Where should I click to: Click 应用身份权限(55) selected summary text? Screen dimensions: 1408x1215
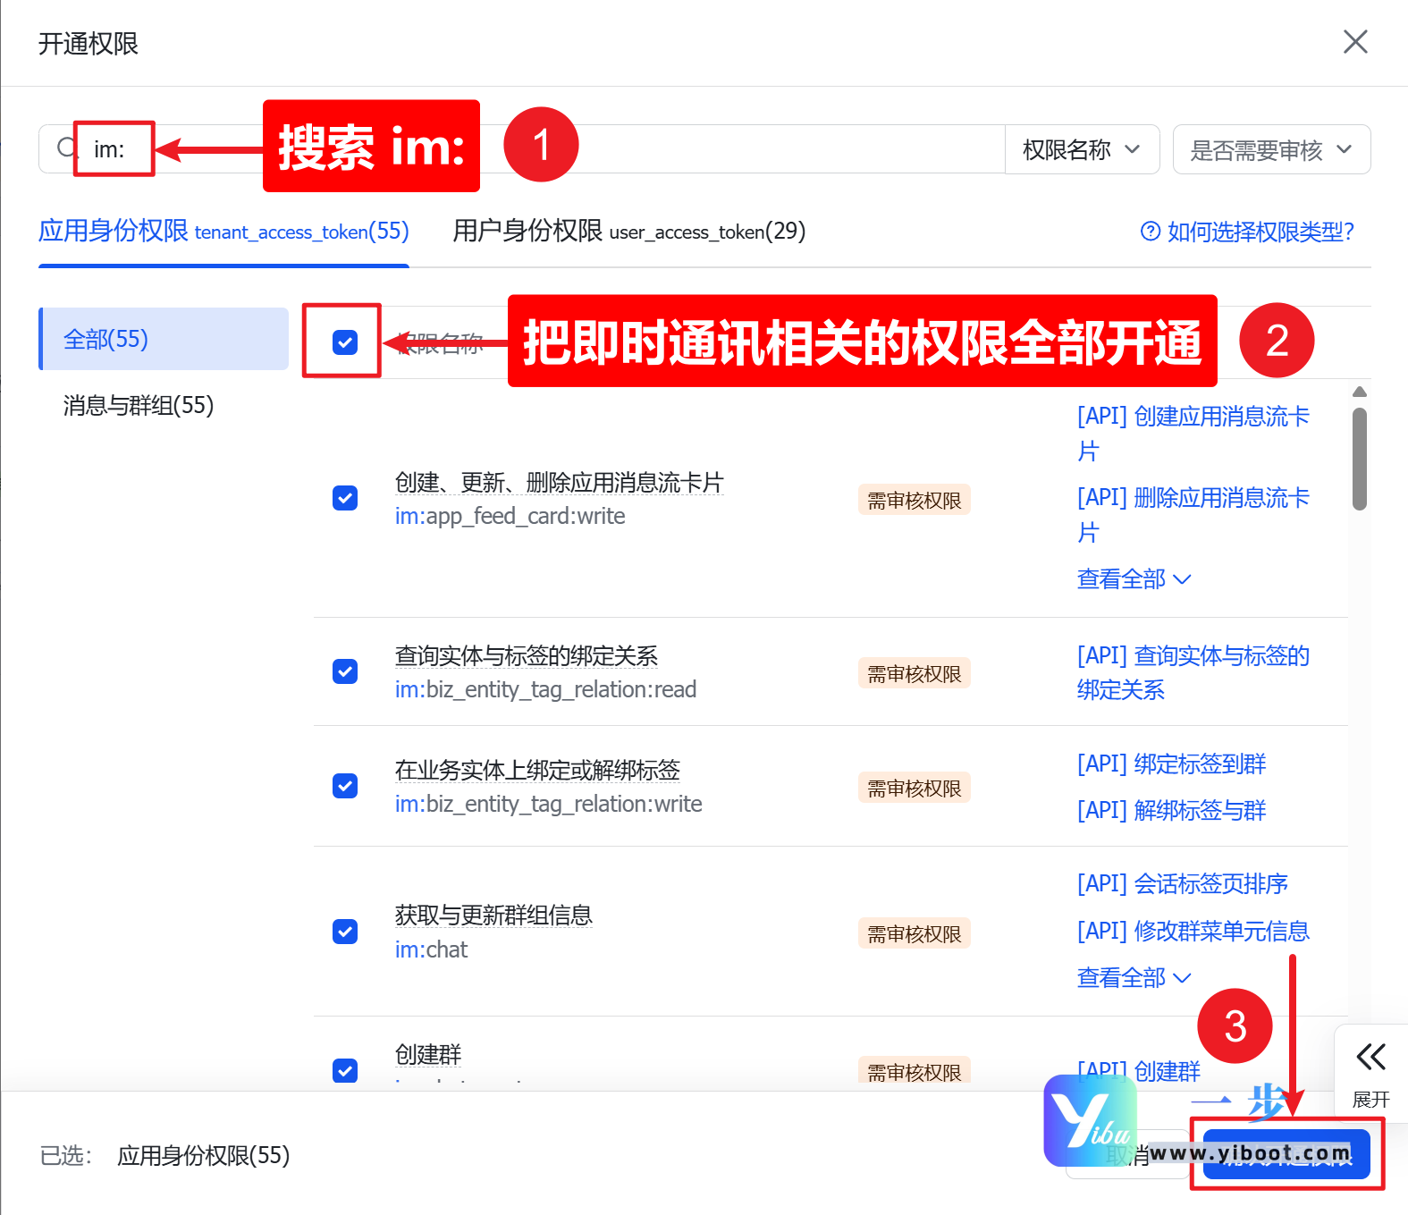(204, 1156)
